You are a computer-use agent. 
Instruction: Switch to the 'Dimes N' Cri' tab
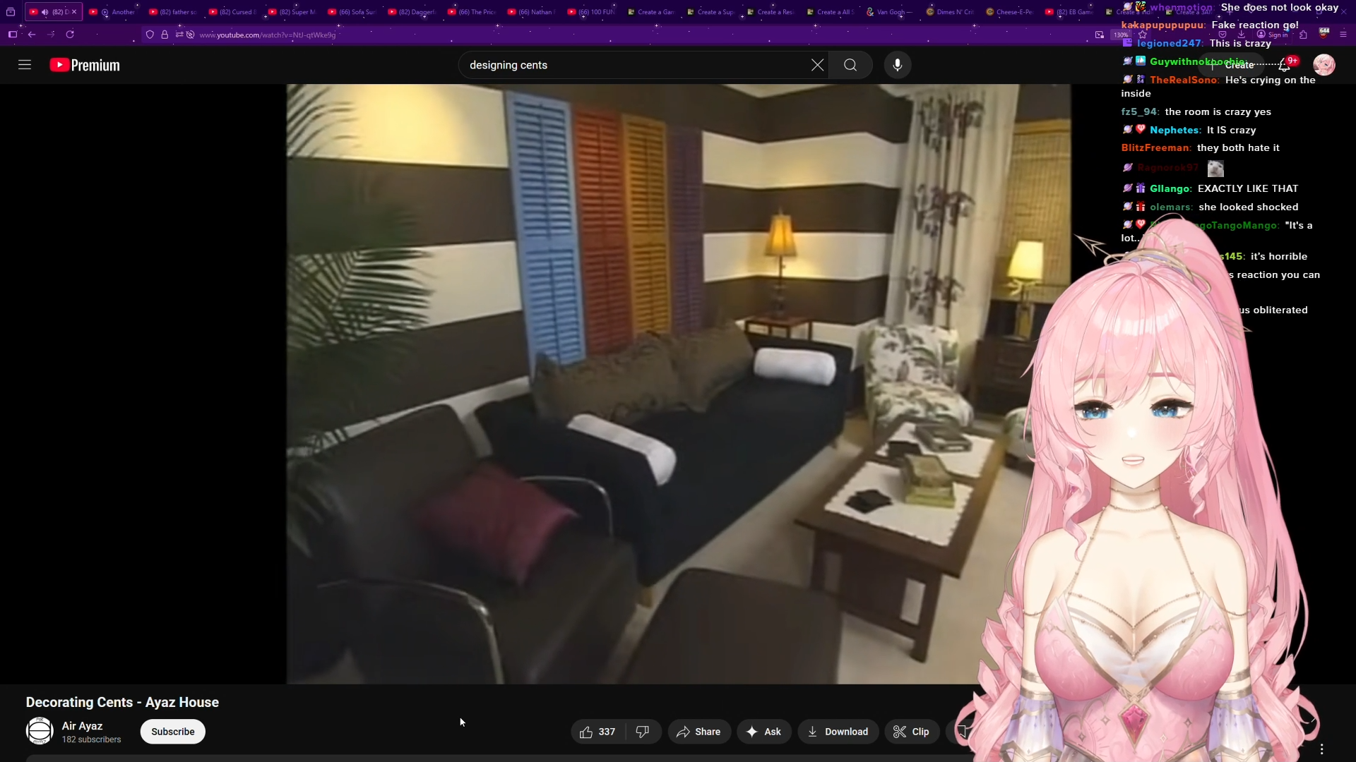point(948,12)
